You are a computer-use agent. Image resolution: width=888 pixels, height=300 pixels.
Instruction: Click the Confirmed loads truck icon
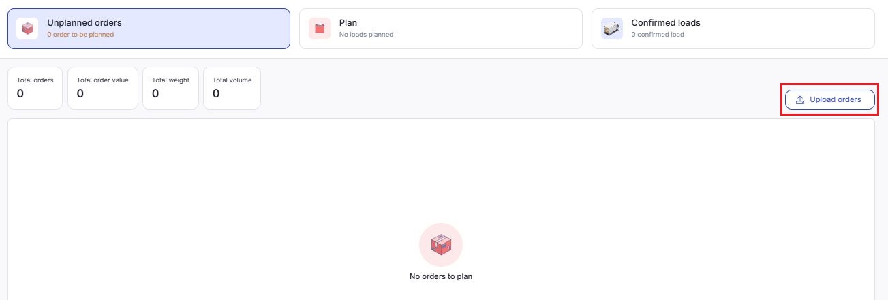point(611,29)
